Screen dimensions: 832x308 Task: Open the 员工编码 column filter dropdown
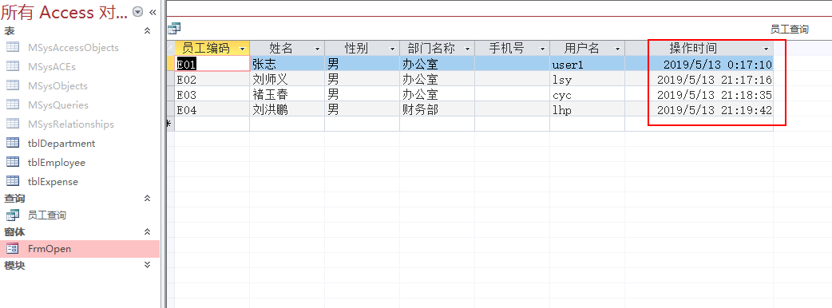pos(243,49)
